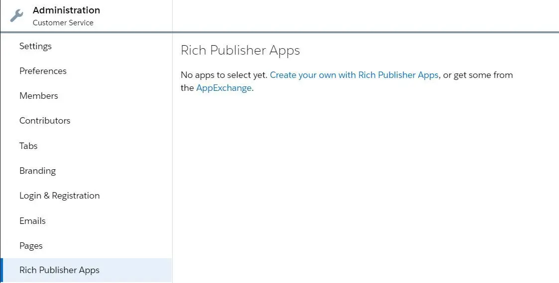Viewport: 559px width, 283px height.
Task: Open Login & Registration settings
Action: point(60,196)
